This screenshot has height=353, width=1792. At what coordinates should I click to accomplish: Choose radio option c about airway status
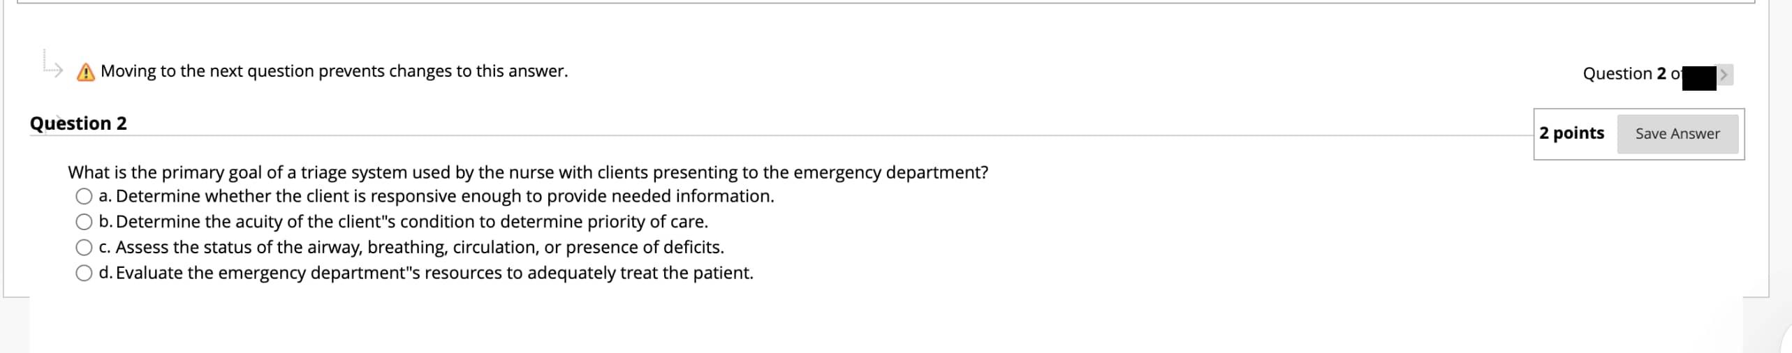coord(84,248)
